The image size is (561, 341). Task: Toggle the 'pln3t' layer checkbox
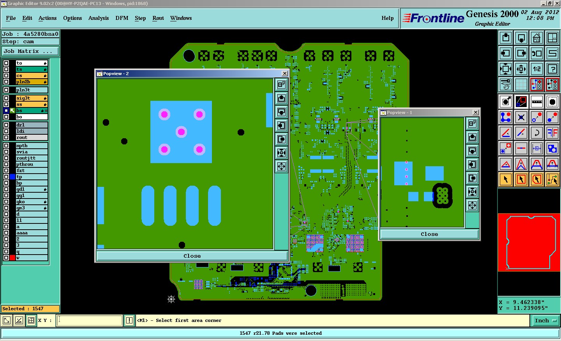click(6, 90)
